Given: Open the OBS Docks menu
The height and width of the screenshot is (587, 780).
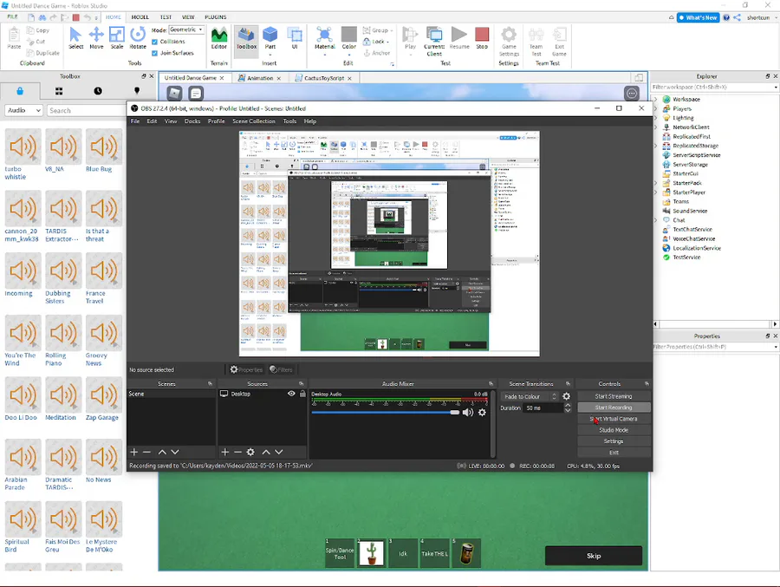Looking at the screenshot, I should point(192,121).
